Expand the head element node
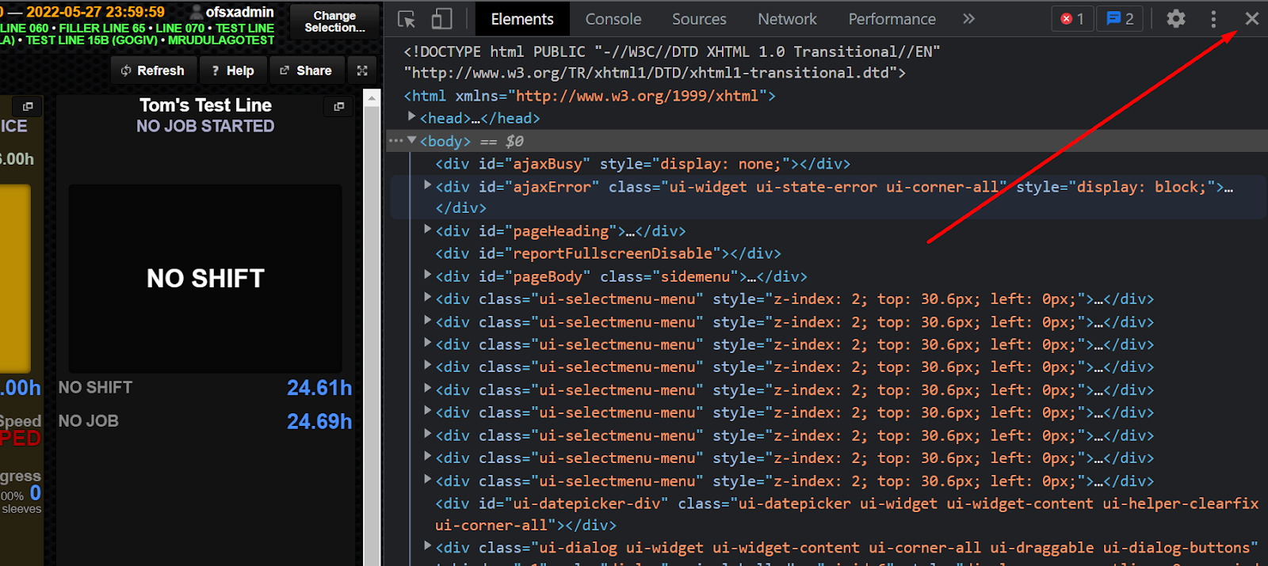 (411, 117)
